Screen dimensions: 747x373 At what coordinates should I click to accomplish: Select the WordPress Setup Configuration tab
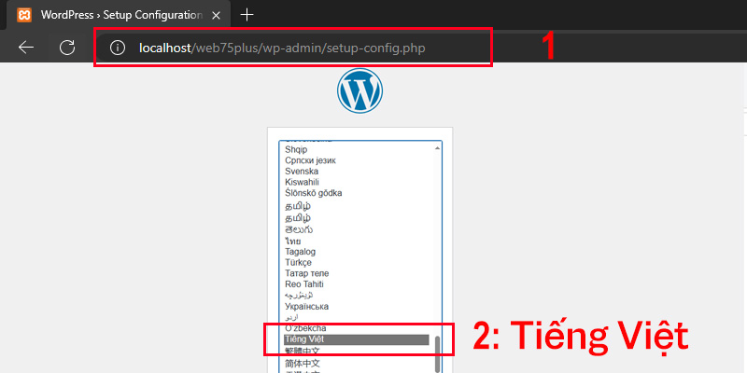[x=120, y=15]
